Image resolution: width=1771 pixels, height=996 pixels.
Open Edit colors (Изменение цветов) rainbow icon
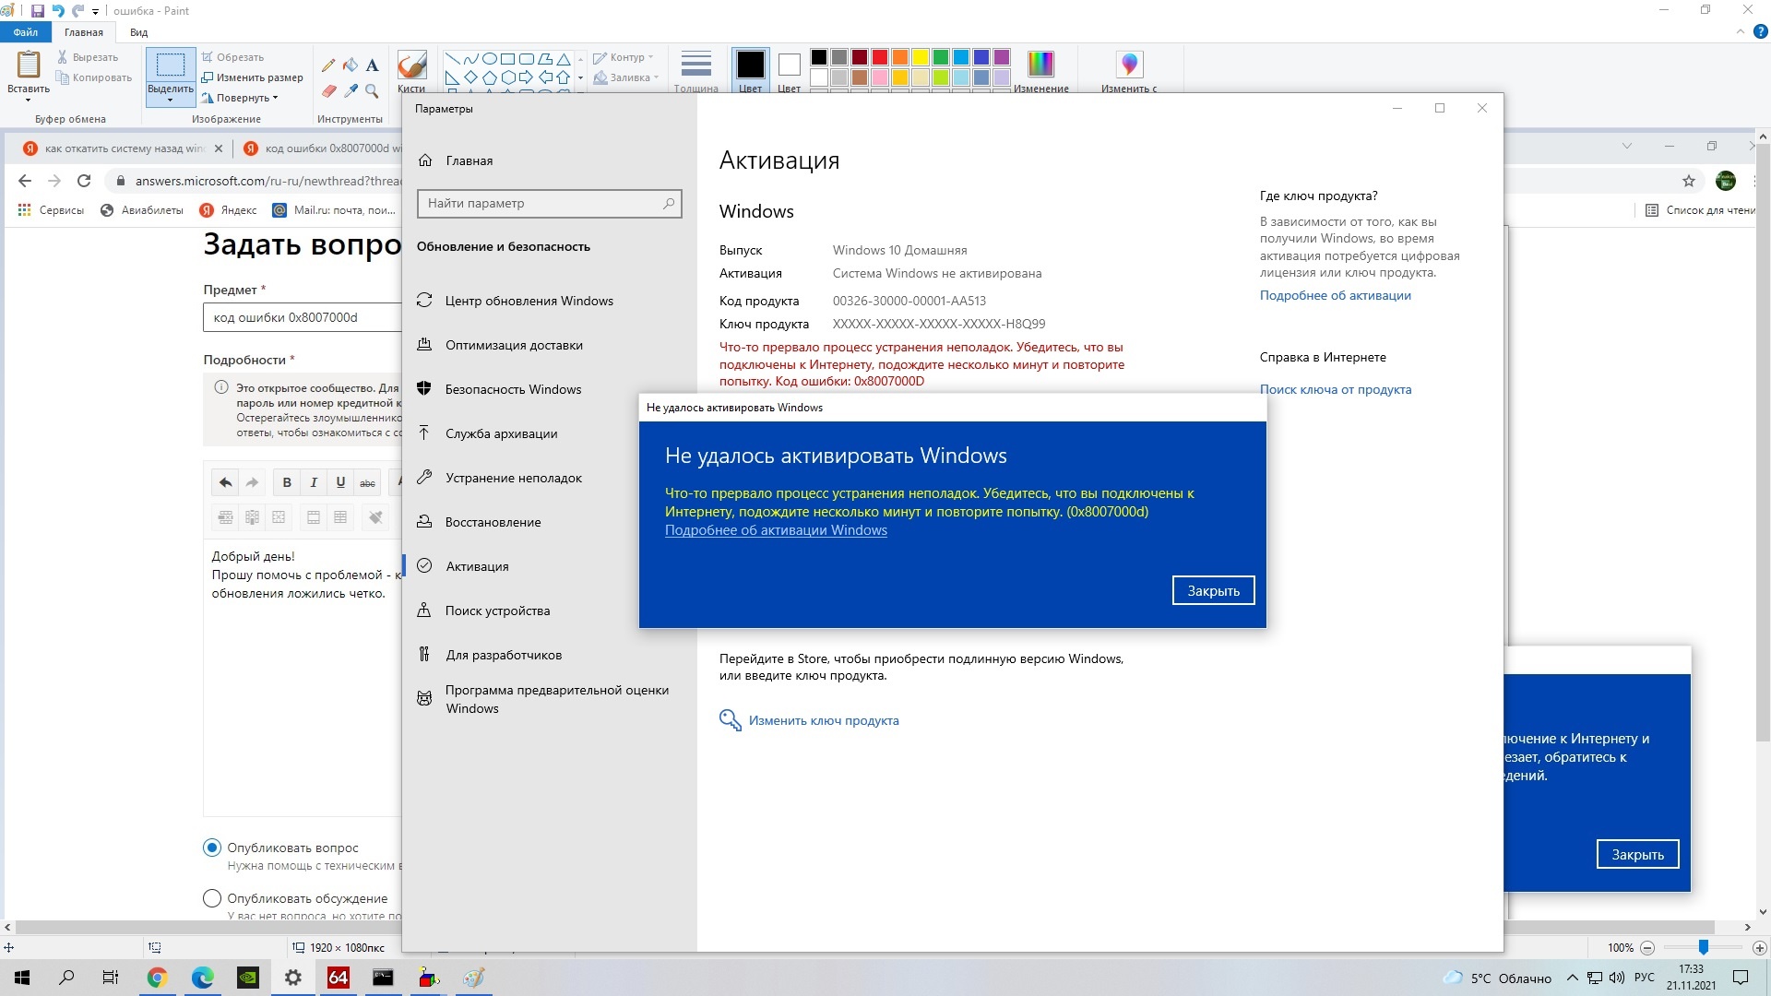pos(1040,65)
